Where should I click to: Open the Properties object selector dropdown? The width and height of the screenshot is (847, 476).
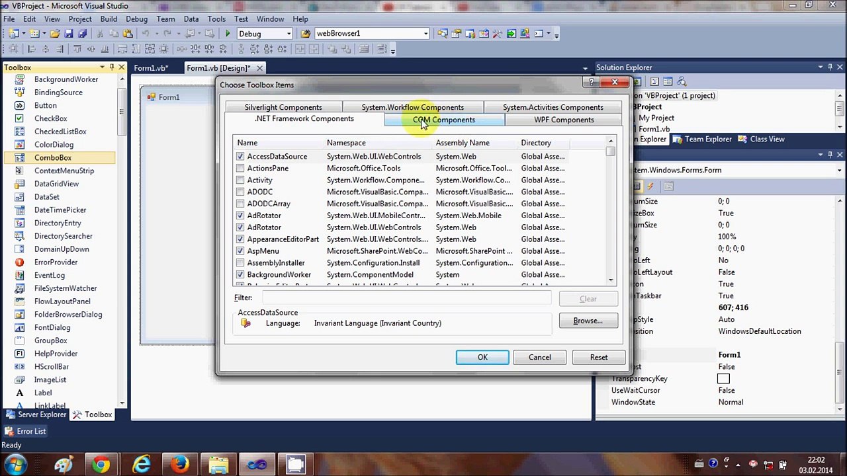839,170
